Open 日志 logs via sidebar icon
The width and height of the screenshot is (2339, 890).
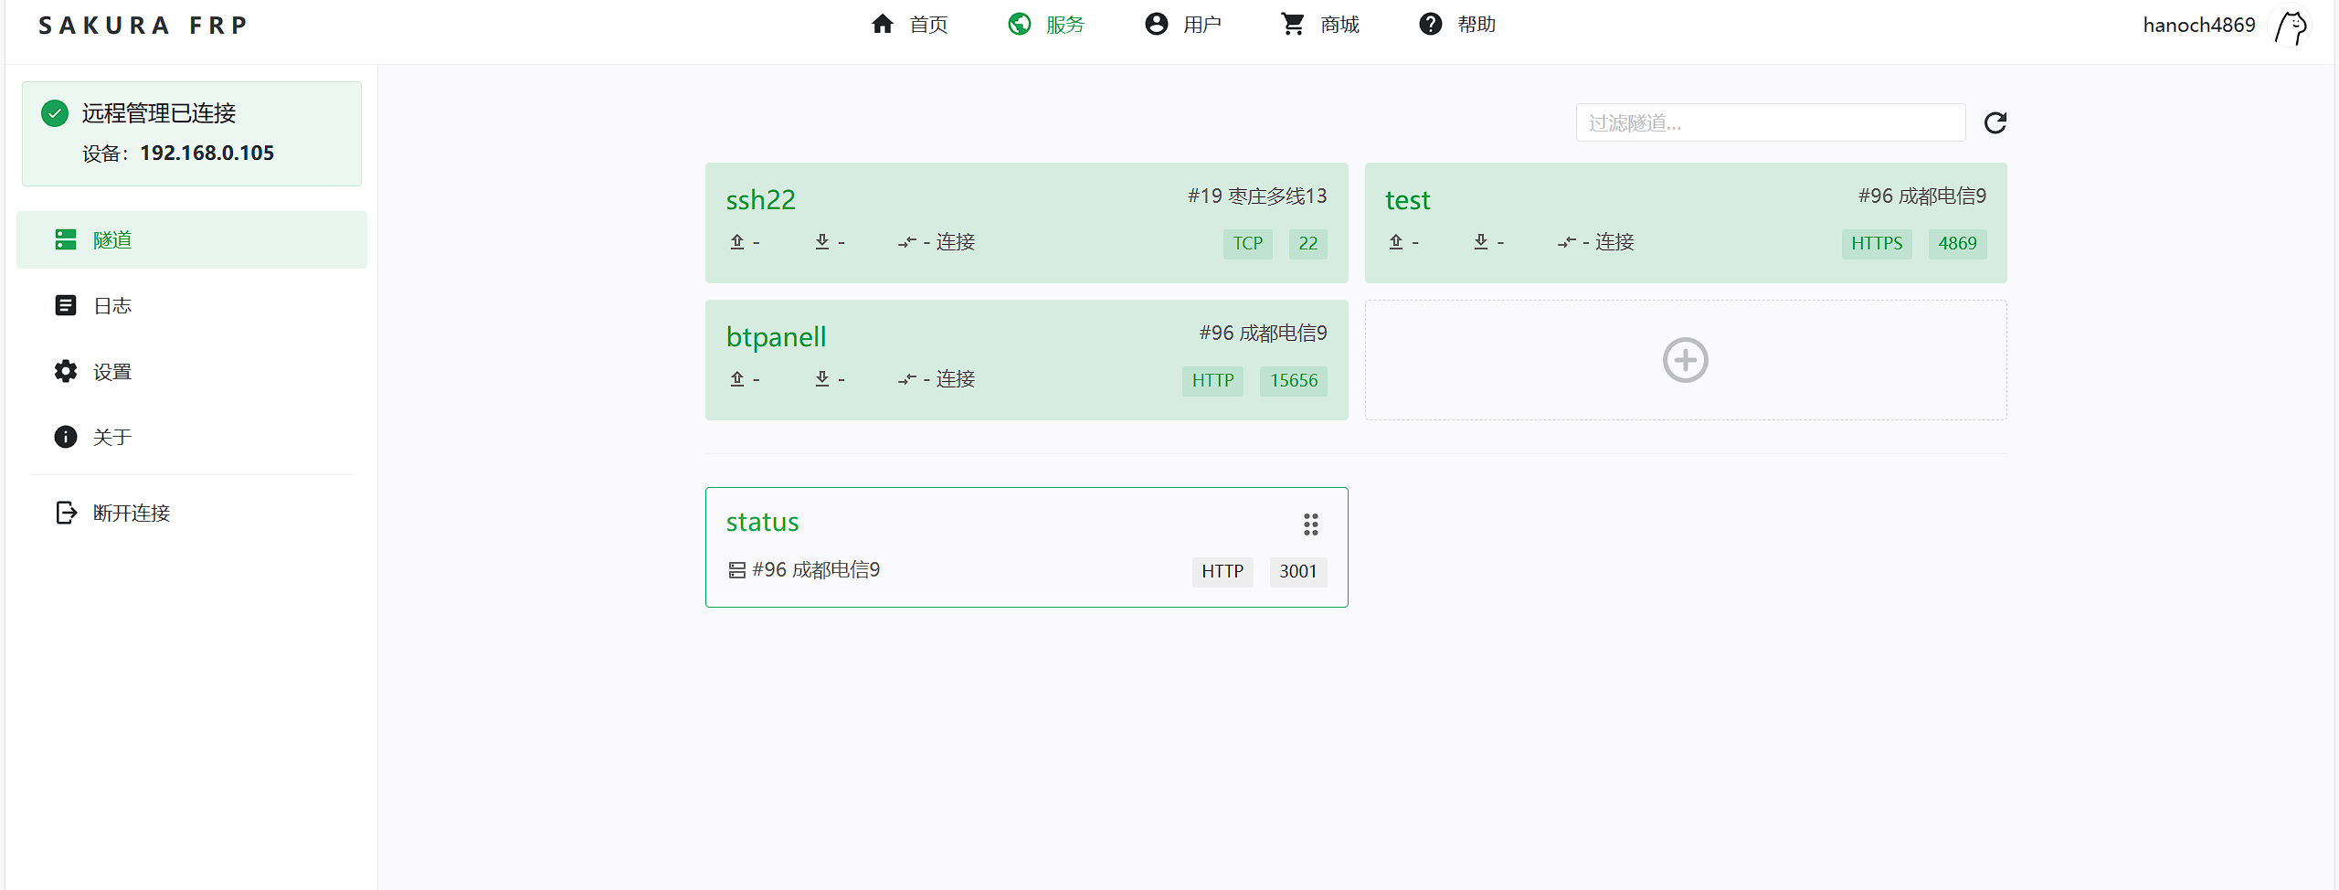click(65, 305)
